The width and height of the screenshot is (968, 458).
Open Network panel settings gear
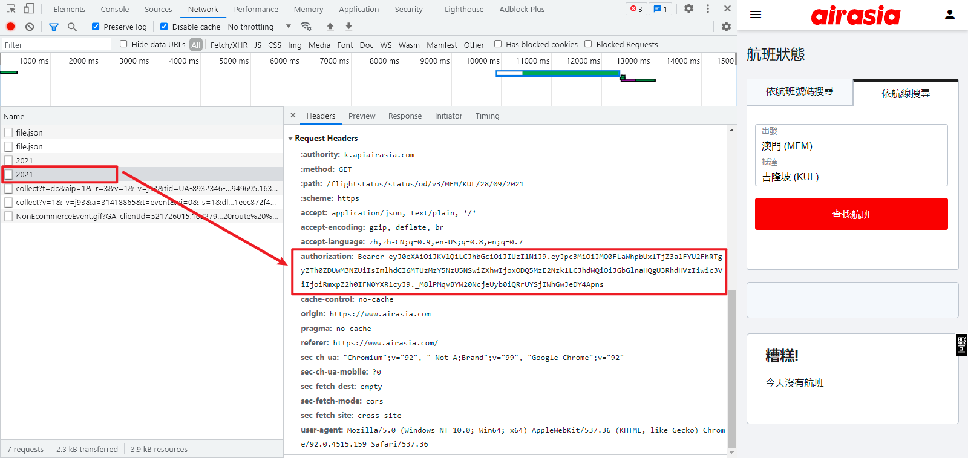click(x=726, y=27)
